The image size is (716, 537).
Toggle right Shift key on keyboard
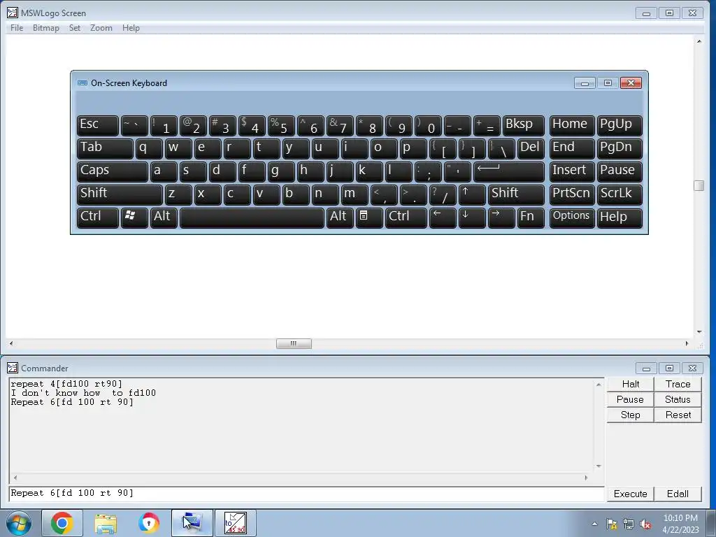(517, 194)
